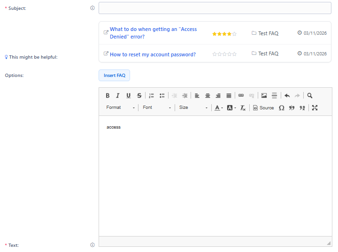The width and height of the screenshot is (338, 252).
Task: Remove the block quote
Action: point(302,108)
